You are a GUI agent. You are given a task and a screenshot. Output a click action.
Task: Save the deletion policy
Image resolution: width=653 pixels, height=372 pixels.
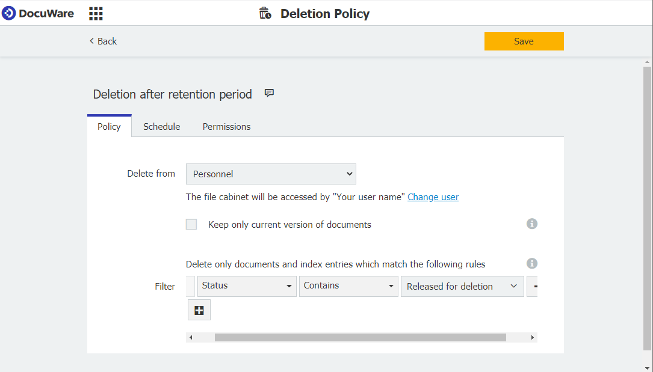[x=523, y=41]
